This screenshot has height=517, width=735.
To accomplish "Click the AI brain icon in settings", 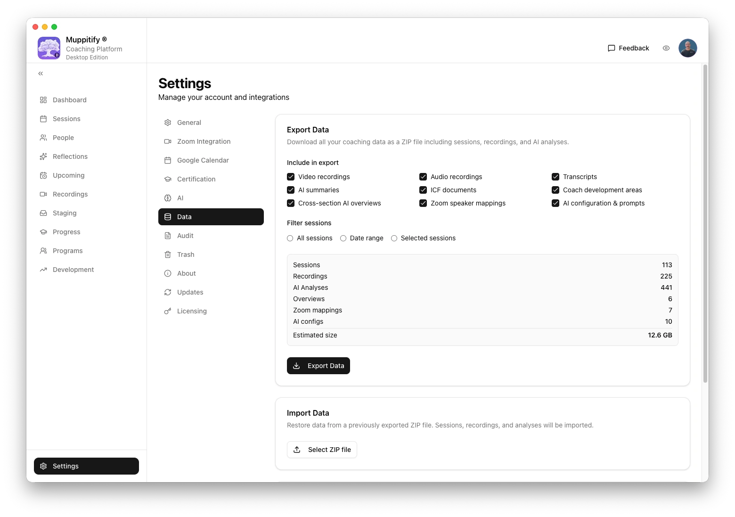I will [168, 198].
